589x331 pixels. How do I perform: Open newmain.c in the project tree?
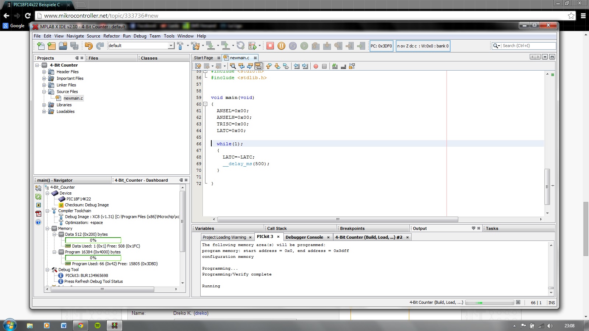point(73,98)
